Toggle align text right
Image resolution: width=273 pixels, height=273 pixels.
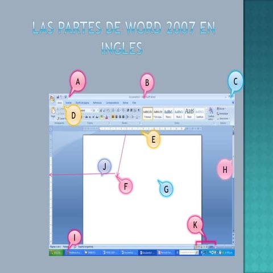coord(120,117)
